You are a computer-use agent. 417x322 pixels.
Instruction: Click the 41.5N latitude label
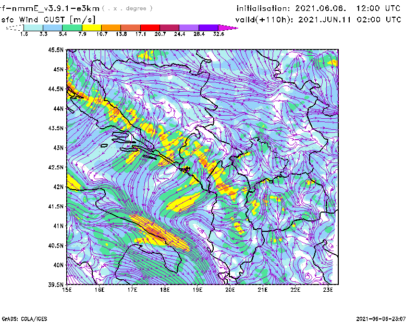[x=56, y=206]
